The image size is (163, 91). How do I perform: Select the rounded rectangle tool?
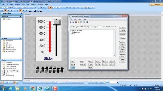pyautogui.click(x=57, y=8)
